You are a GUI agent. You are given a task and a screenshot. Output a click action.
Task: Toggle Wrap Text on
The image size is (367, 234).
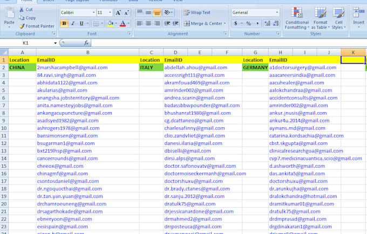[196, 12]
